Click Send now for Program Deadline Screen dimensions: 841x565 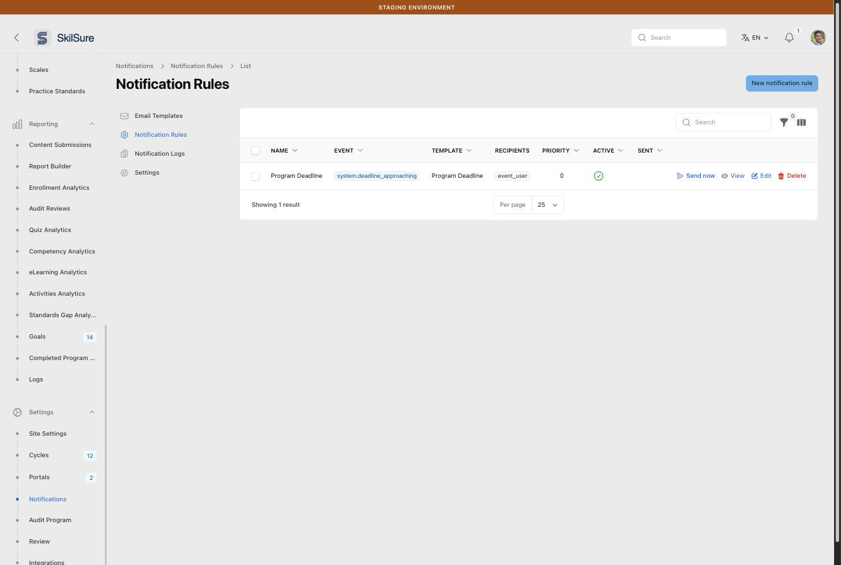click(x=696, y=176)
